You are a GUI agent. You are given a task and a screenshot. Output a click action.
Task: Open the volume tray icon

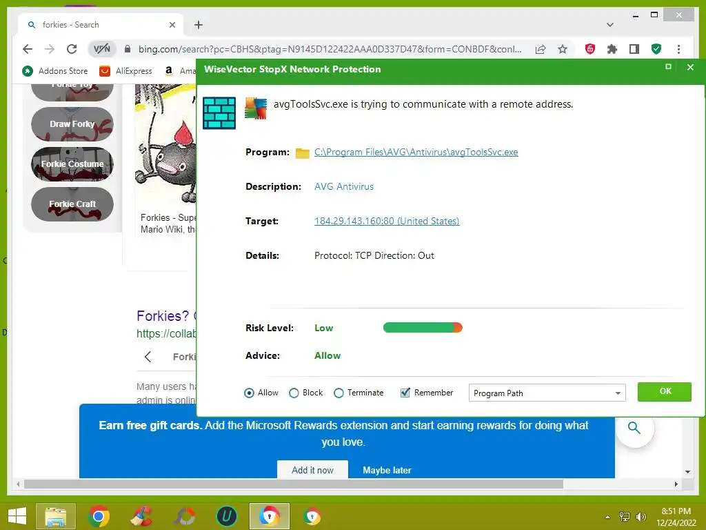(x=641, y=516)
